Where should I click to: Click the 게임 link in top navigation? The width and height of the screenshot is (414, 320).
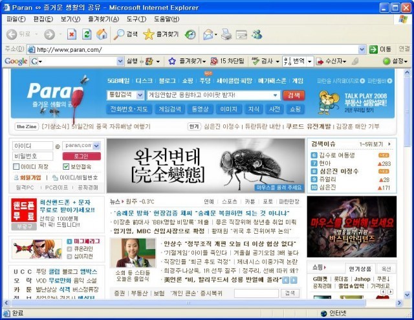click(298, 81)
